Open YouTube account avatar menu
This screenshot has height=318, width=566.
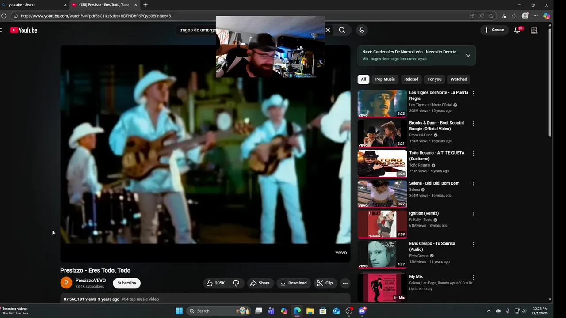pyautogui.click(x=534, y=30)
